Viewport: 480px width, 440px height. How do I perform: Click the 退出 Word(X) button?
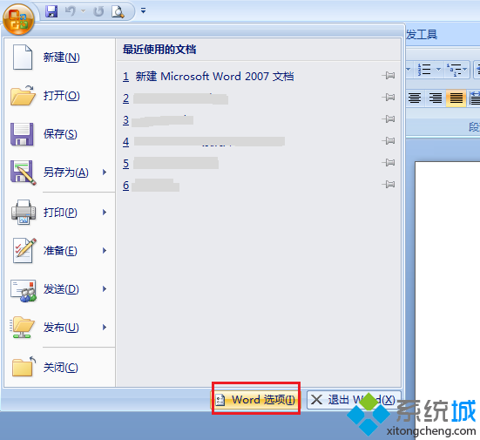(x=354, y=400)
